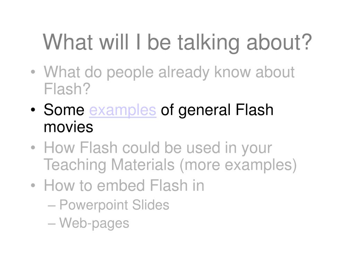
Task: Click the grey bullet dot before "What do people"
Action: 33,72
